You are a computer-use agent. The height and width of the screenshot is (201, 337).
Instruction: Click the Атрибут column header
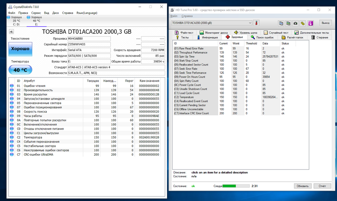(x=53, y=81)
